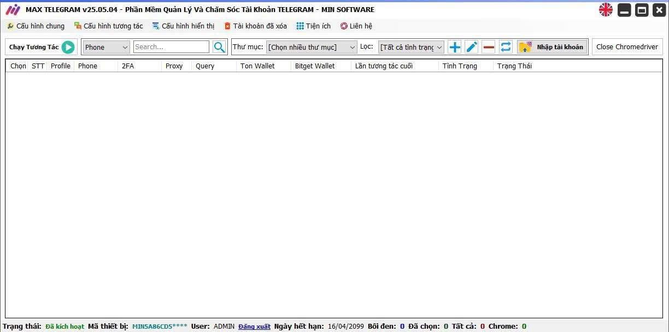Click the pencil edit folder icon
The image size is (669, 332).
472,47
